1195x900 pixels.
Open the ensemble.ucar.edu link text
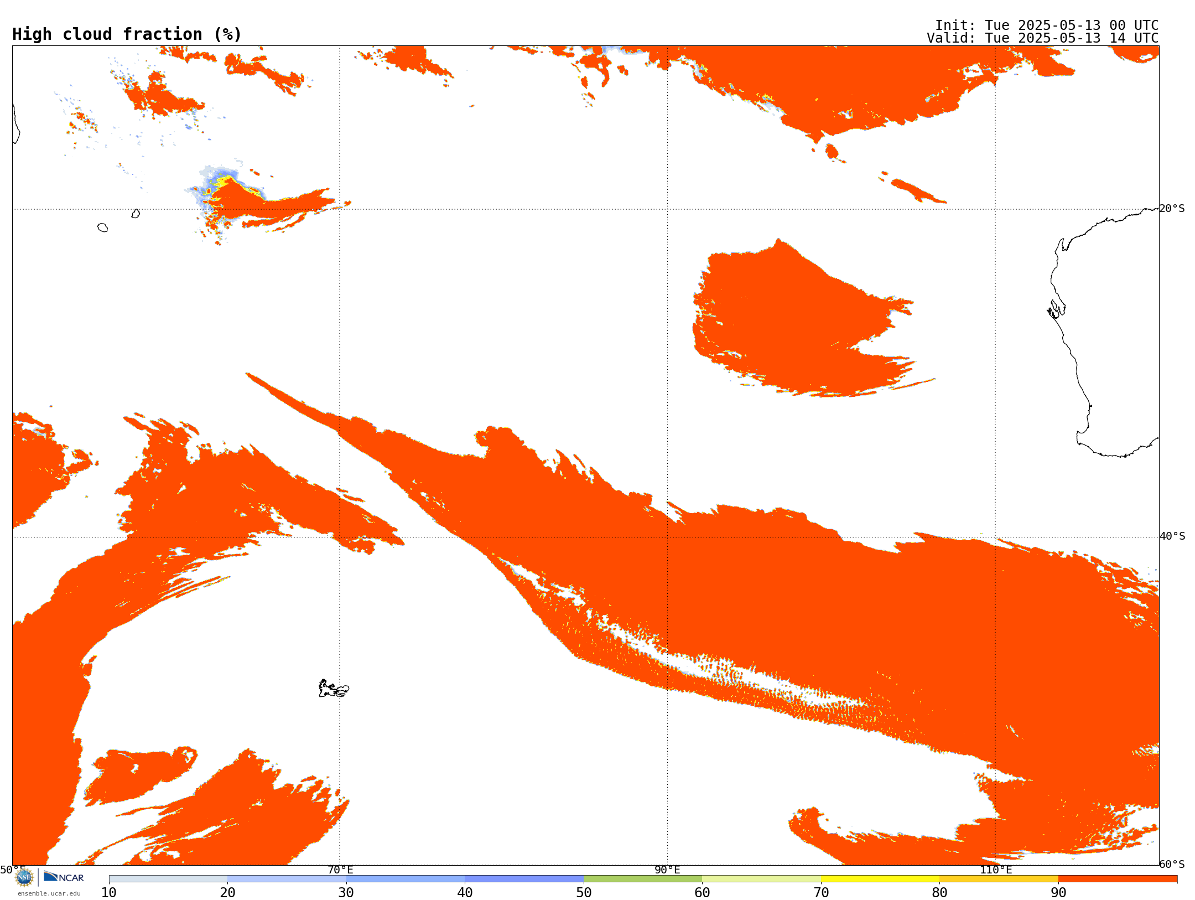pyautogui.click(x=49, y=893)
